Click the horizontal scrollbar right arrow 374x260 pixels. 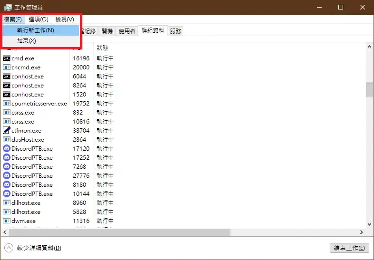click(362, 232)
